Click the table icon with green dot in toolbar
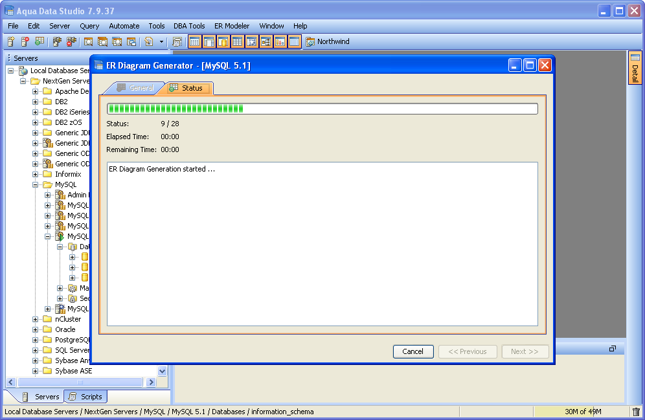 (x=39, y=41)
